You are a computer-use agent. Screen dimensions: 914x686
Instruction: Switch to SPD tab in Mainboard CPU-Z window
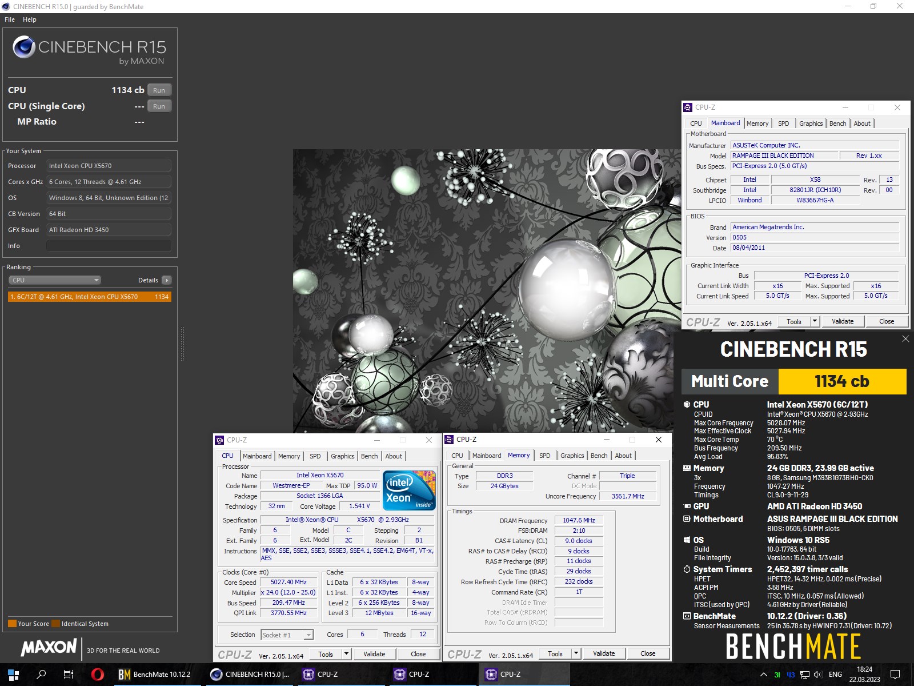click(x=784, y=123)
